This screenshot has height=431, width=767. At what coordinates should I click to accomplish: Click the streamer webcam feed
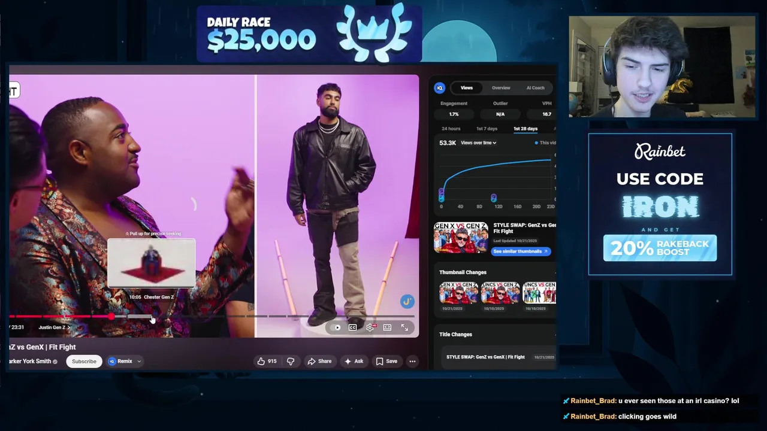(x=662, y=66)
